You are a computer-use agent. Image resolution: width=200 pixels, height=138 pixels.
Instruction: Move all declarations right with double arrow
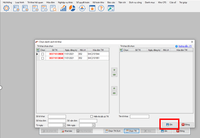coord(114,75)
